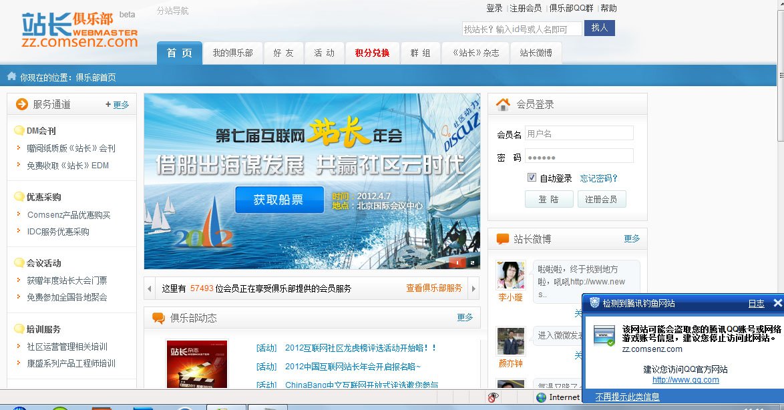The width and height of the screenshot is (784, 410).
Task: Click the card icon in the phishing warning popup
Action: click(604, 335)
